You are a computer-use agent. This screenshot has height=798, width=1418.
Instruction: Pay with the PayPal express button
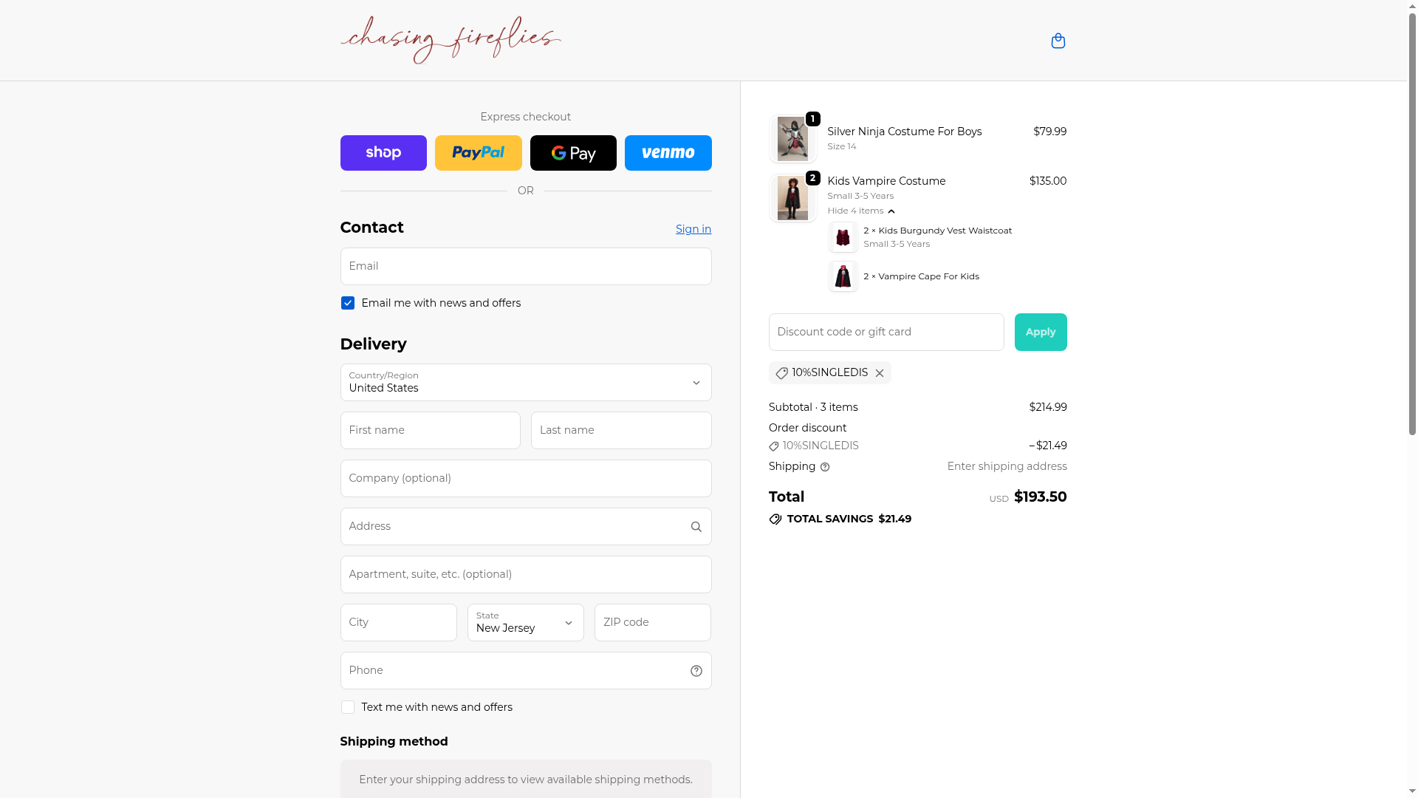[x=478, y=153]
